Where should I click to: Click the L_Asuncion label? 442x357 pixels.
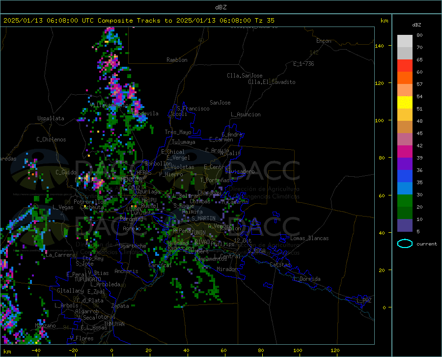coord(246,114)
